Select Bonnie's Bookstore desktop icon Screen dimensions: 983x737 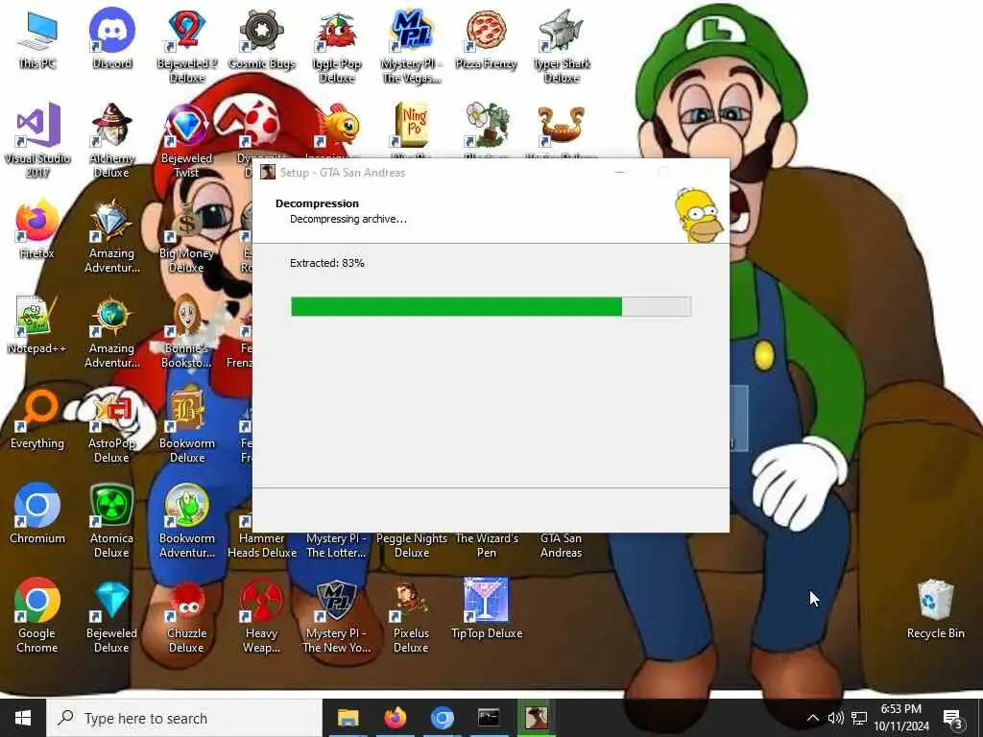[187, 330]
